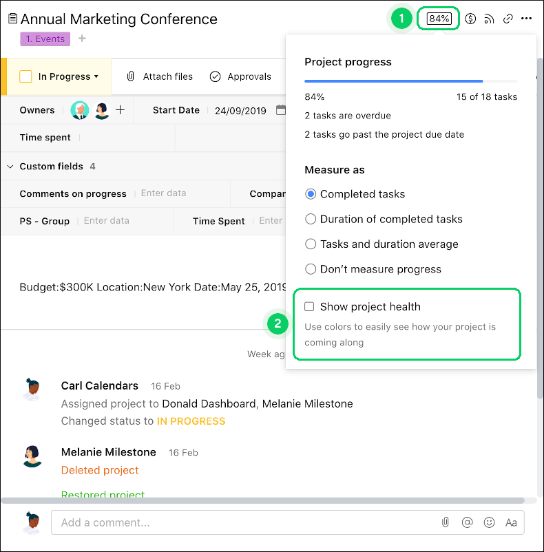
Task: Click the 84% progress indicator
Action: (439, 19)
